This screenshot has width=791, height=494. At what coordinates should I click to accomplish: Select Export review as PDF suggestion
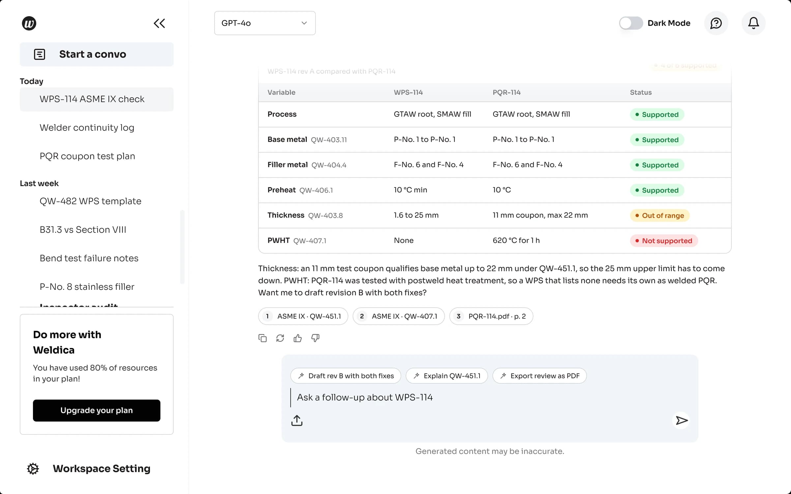coord(540,376)
